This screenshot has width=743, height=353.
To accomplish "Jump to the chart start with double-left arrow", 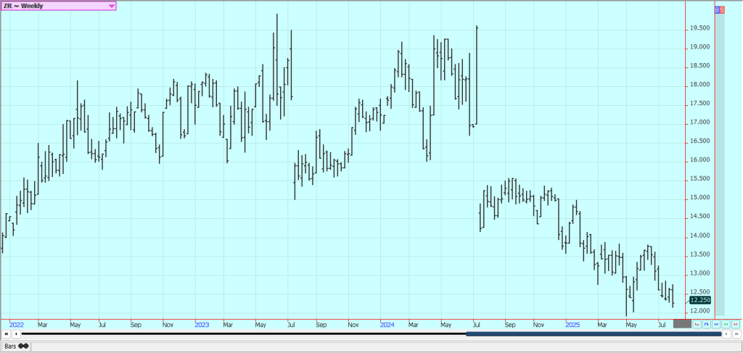I will tap(7, 334).
